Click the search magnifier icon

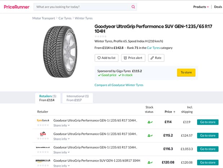[133, 7]
